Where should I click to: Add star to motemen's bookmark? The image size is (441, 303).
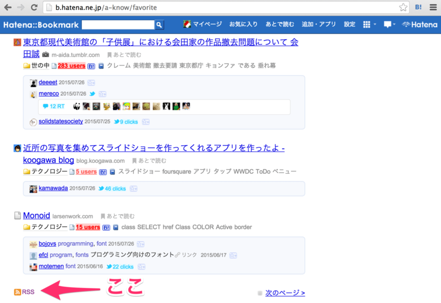click(x=142, y=267)
